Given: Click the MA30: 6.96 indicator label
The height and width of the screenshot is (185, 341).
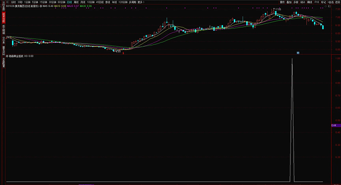Looking at the screenshot, I should pos(86,6).
